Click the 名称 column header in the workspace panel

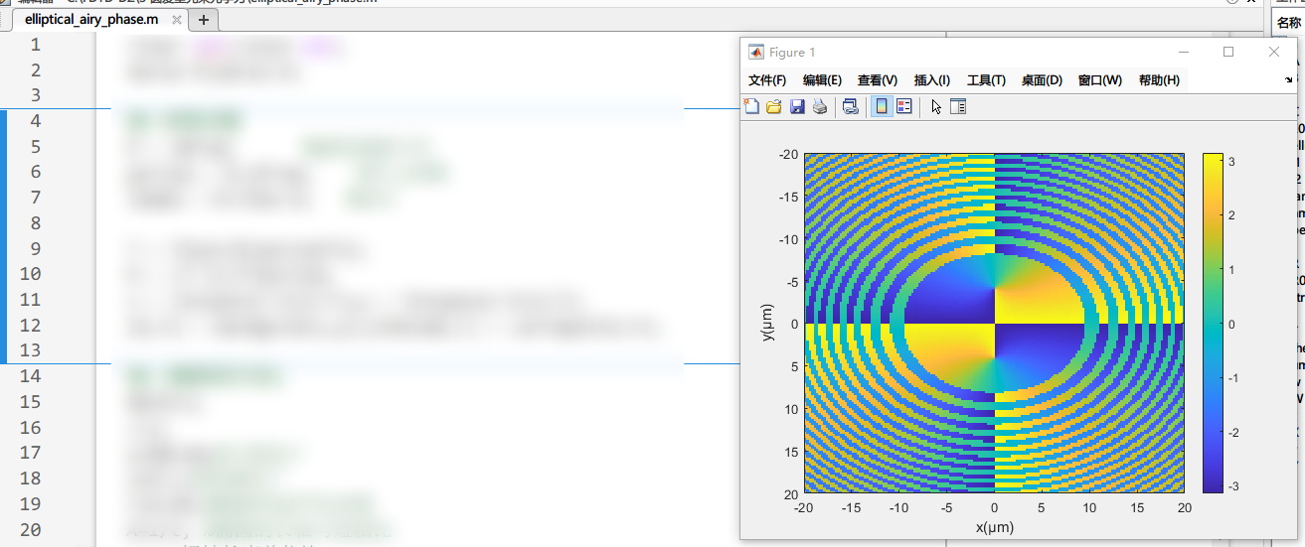click(x=1289, y=22)
